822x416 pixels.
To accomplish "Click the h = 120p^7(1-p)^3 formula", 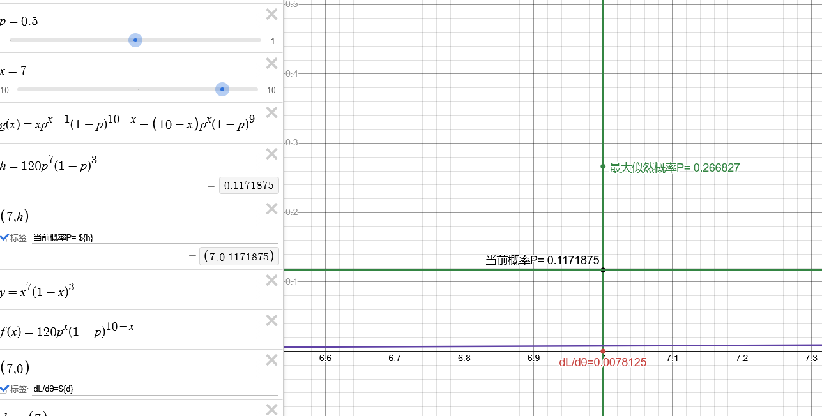I will [x=49, y=165].
